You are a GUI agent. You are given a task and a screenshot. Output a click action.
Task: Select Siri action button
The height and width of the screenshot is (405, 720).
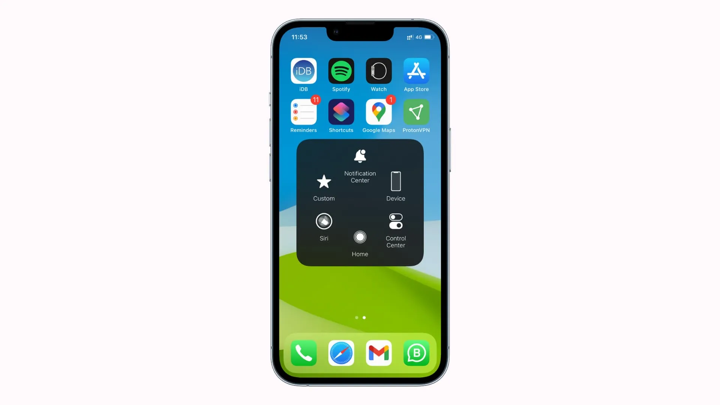point(324,221)
